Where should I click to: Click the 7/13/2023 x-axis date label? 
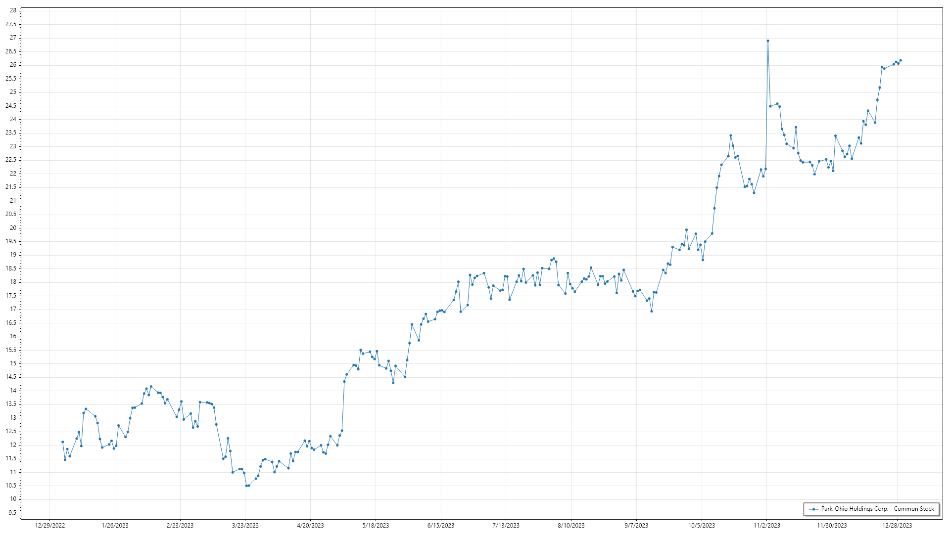(506, 526)
